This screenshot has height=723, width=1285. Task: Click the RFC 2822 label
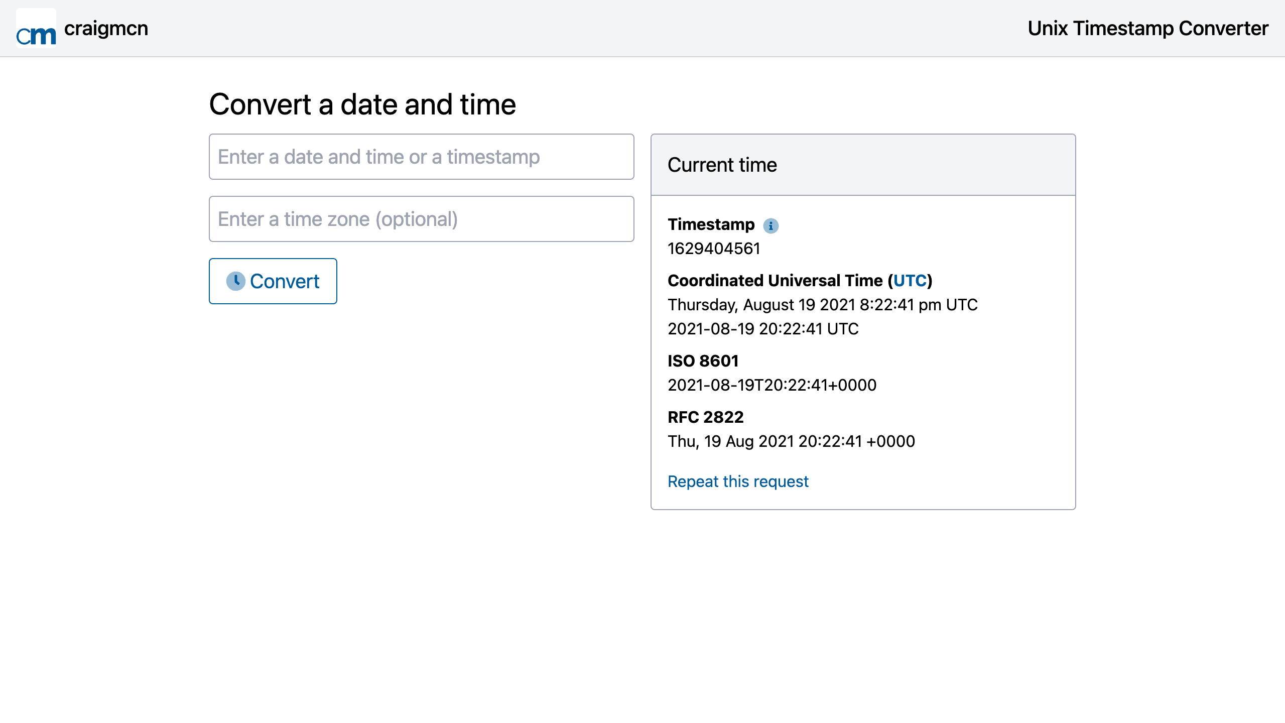[705, 417]
